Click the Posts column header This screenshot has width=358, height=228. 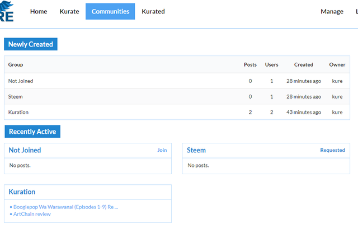pos(250,65)
